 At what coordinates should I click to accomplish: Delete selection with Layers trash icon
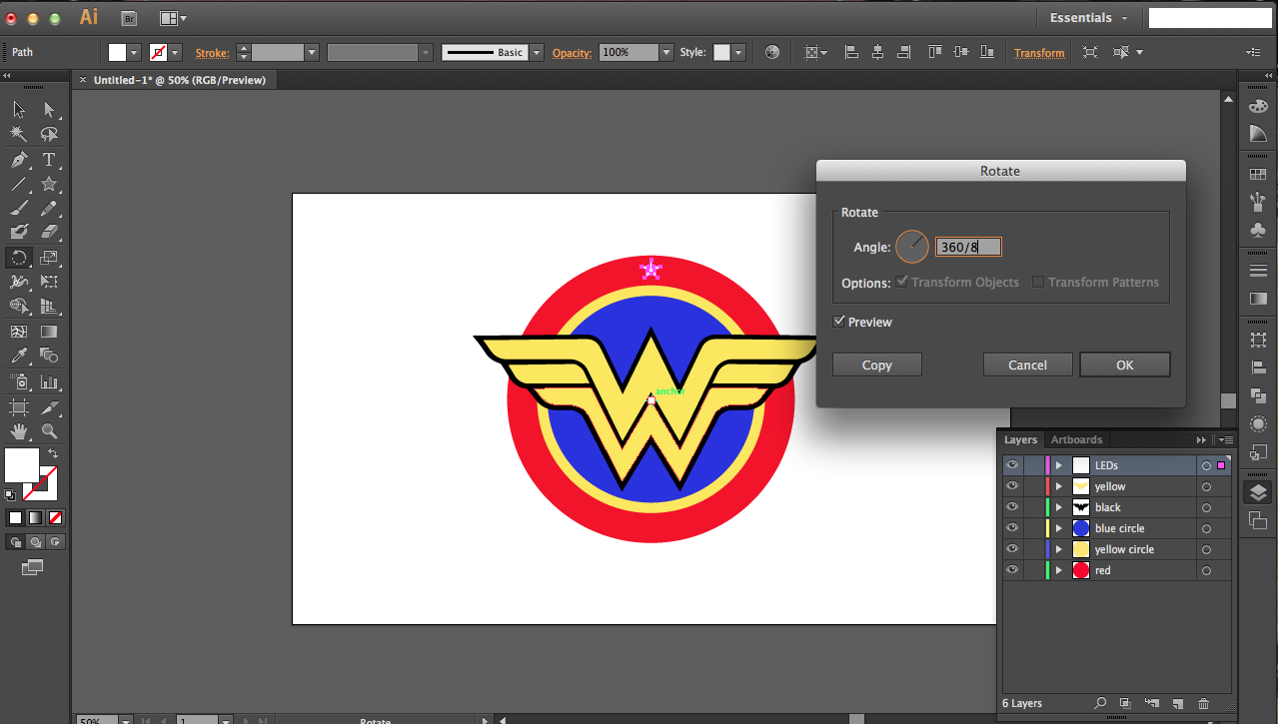1203,704
